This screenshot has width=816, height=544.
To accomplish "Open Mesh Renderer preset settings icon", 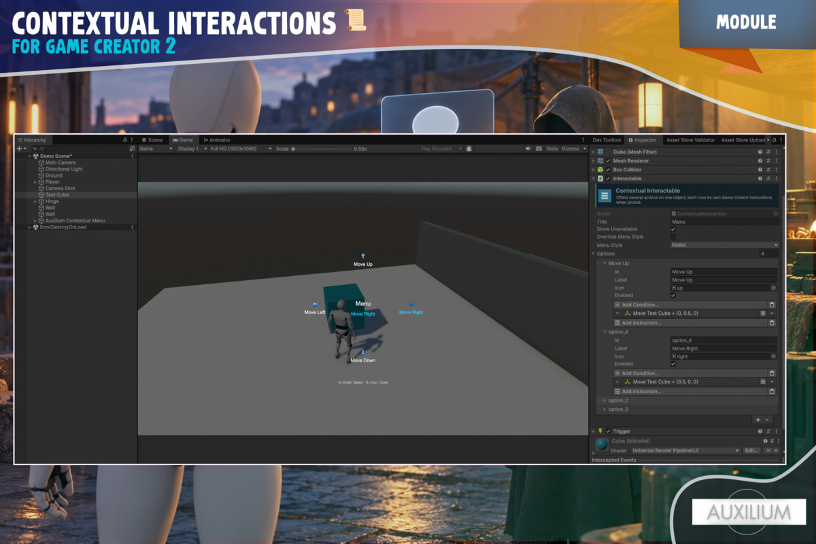I will pyautogui.click(x=768, y=160).
